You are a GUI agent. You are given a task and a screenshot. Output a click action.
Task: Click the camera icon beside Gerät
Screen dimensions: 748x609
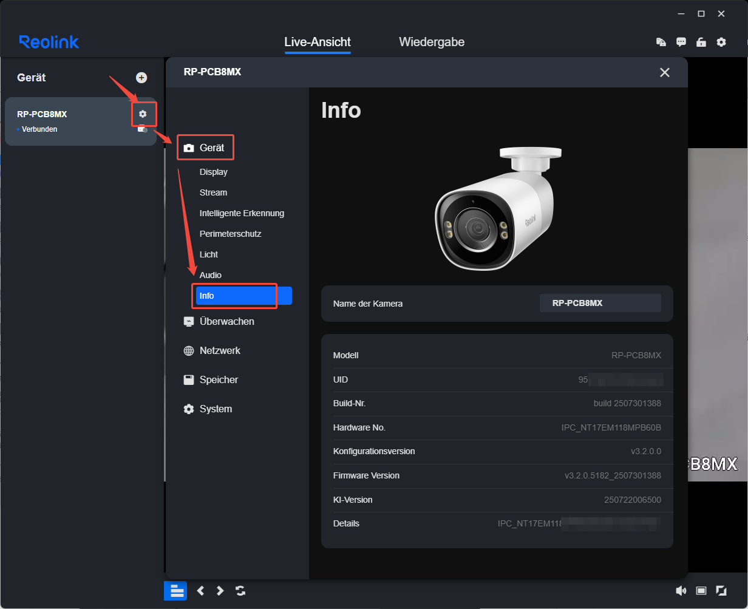189,148
